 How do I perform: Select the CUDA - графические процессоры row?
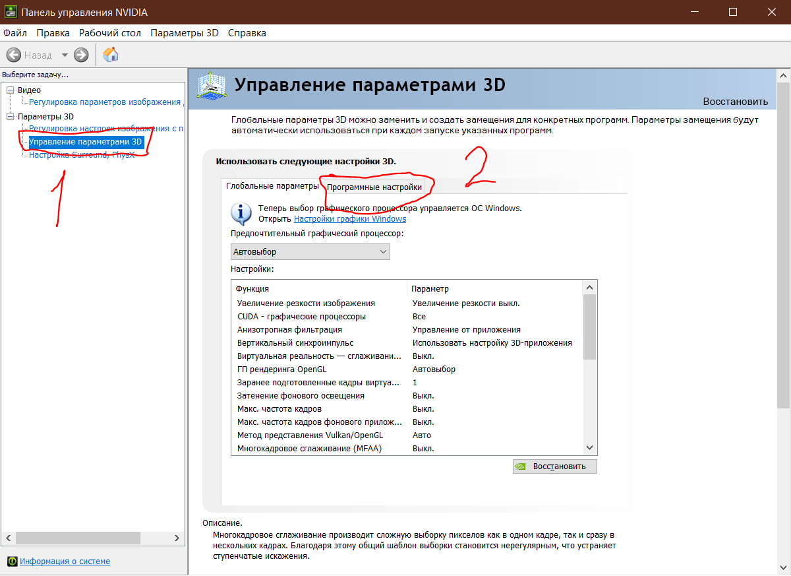click(x=407, y=317)
